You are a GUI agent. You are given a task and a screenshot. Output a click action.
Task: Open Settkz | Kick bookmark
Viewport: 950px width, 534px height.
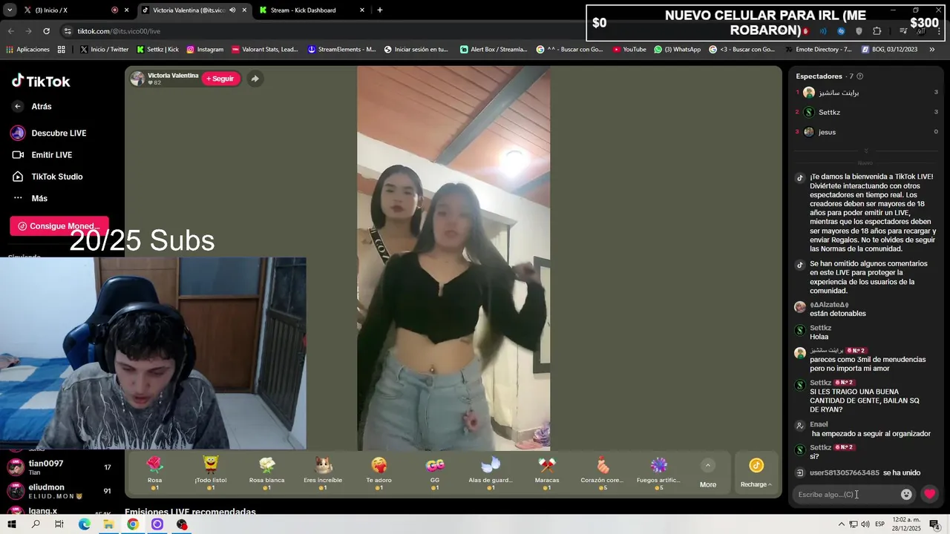point(158,50)
